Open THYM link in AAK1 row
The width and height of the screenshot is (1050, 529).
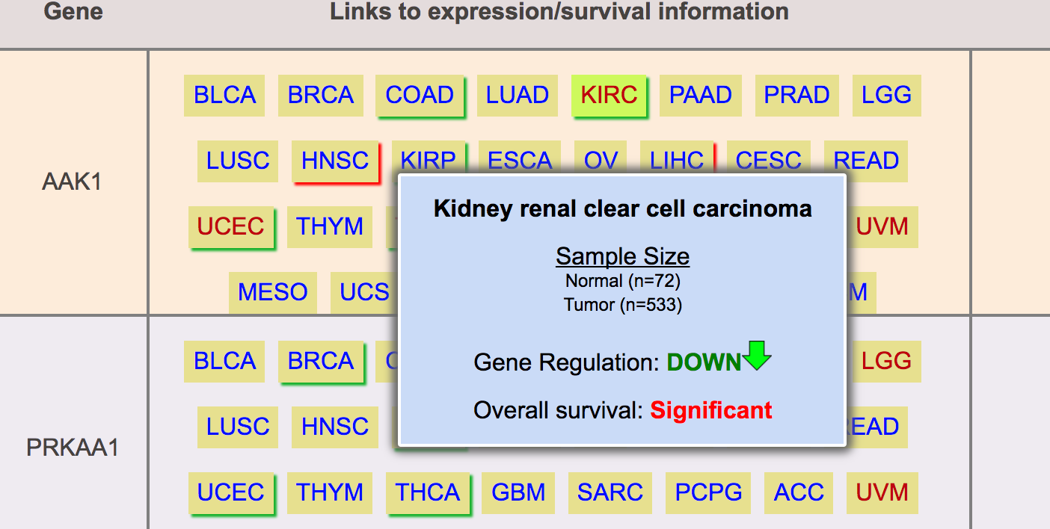tap(330, 226)
